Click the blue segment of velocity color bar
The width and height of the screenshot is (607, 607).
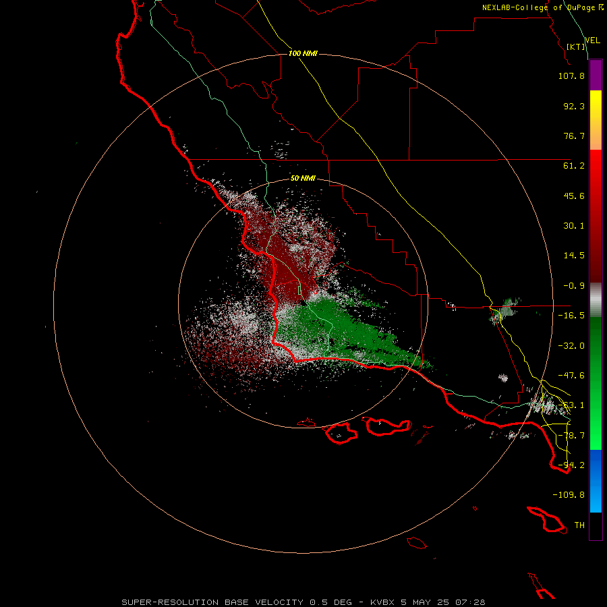click(596, 481)
